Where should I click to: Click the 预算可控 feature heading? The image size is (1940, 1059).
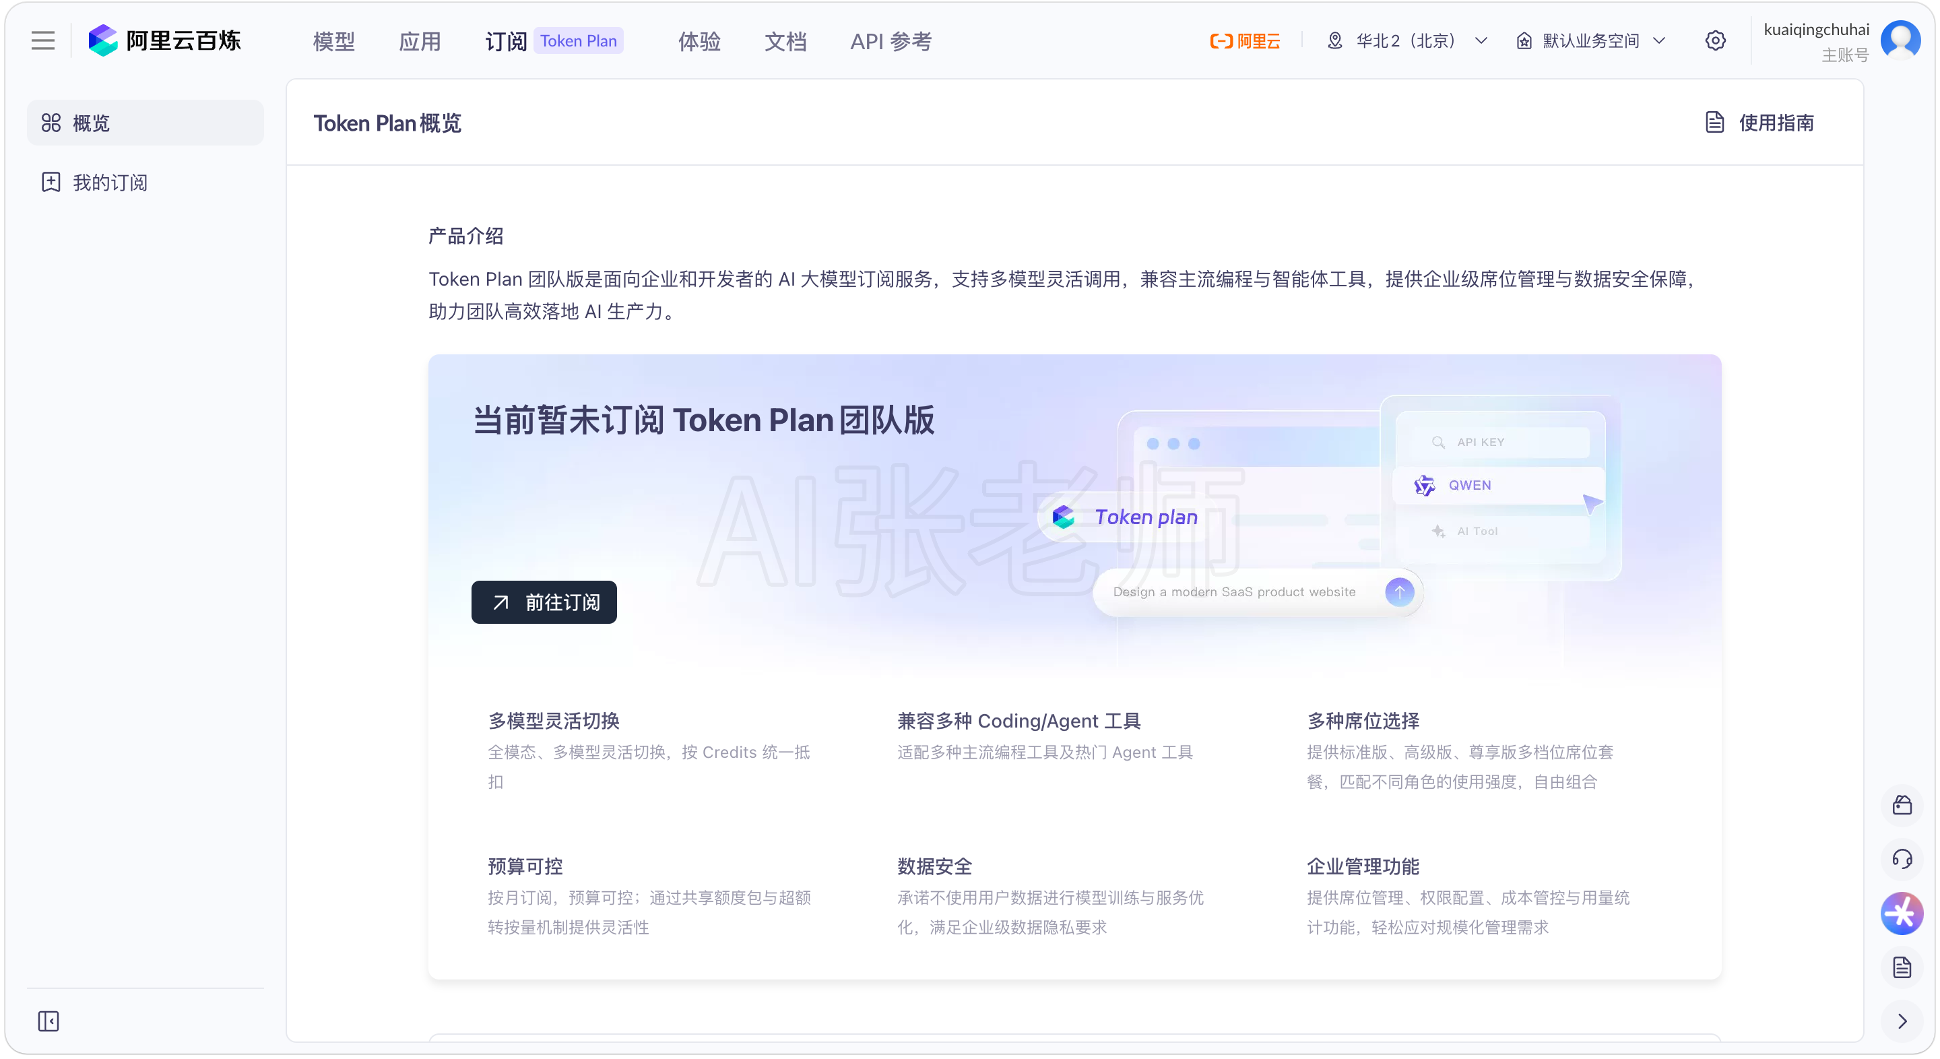click(x=525, y=866)
